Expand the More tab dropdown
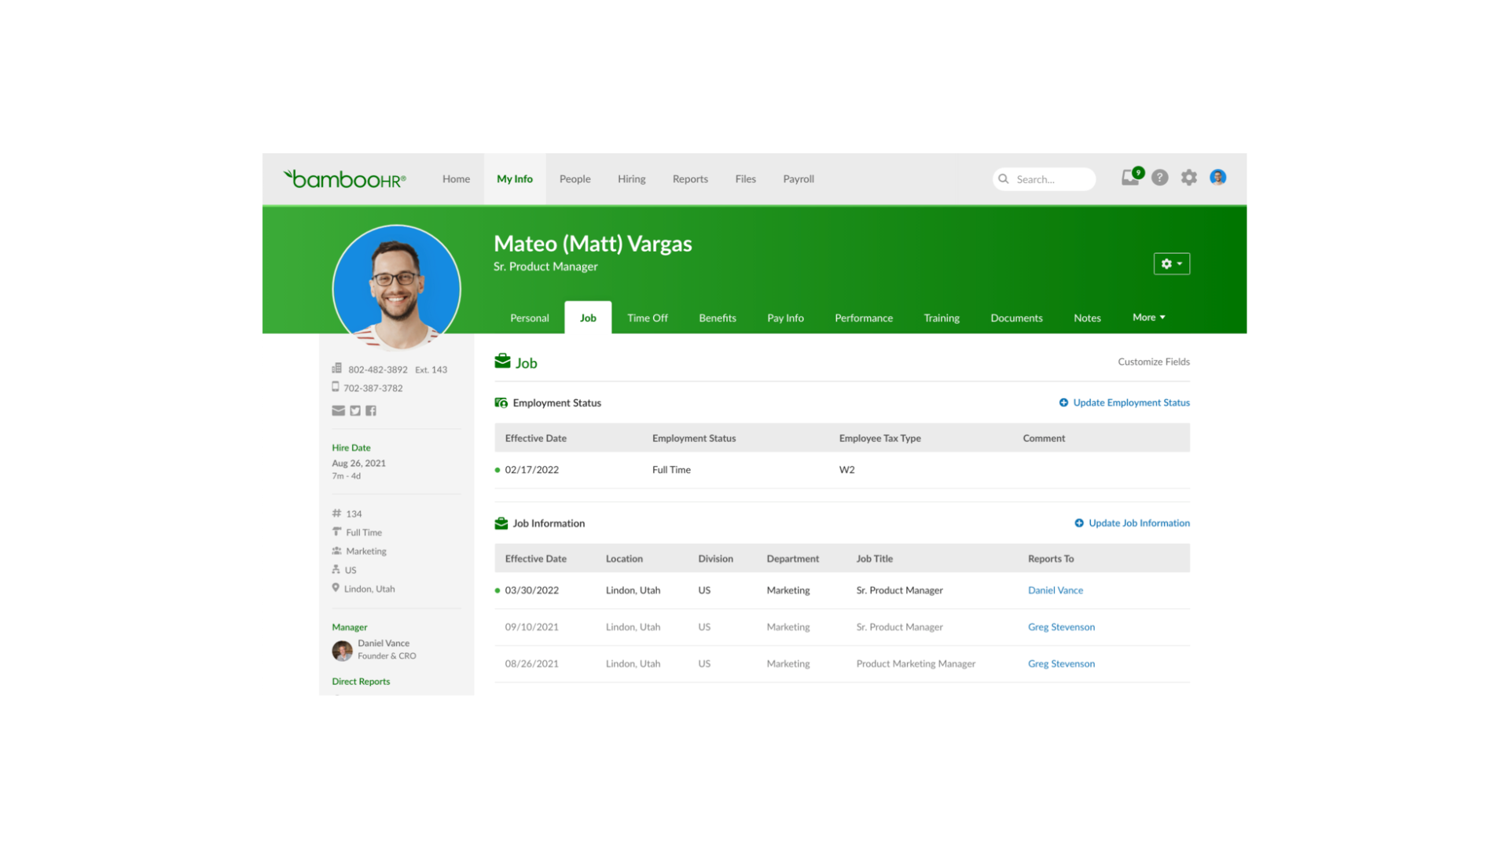The width and height of the screenshot is (1509, 849). (x=1148, y=318)
